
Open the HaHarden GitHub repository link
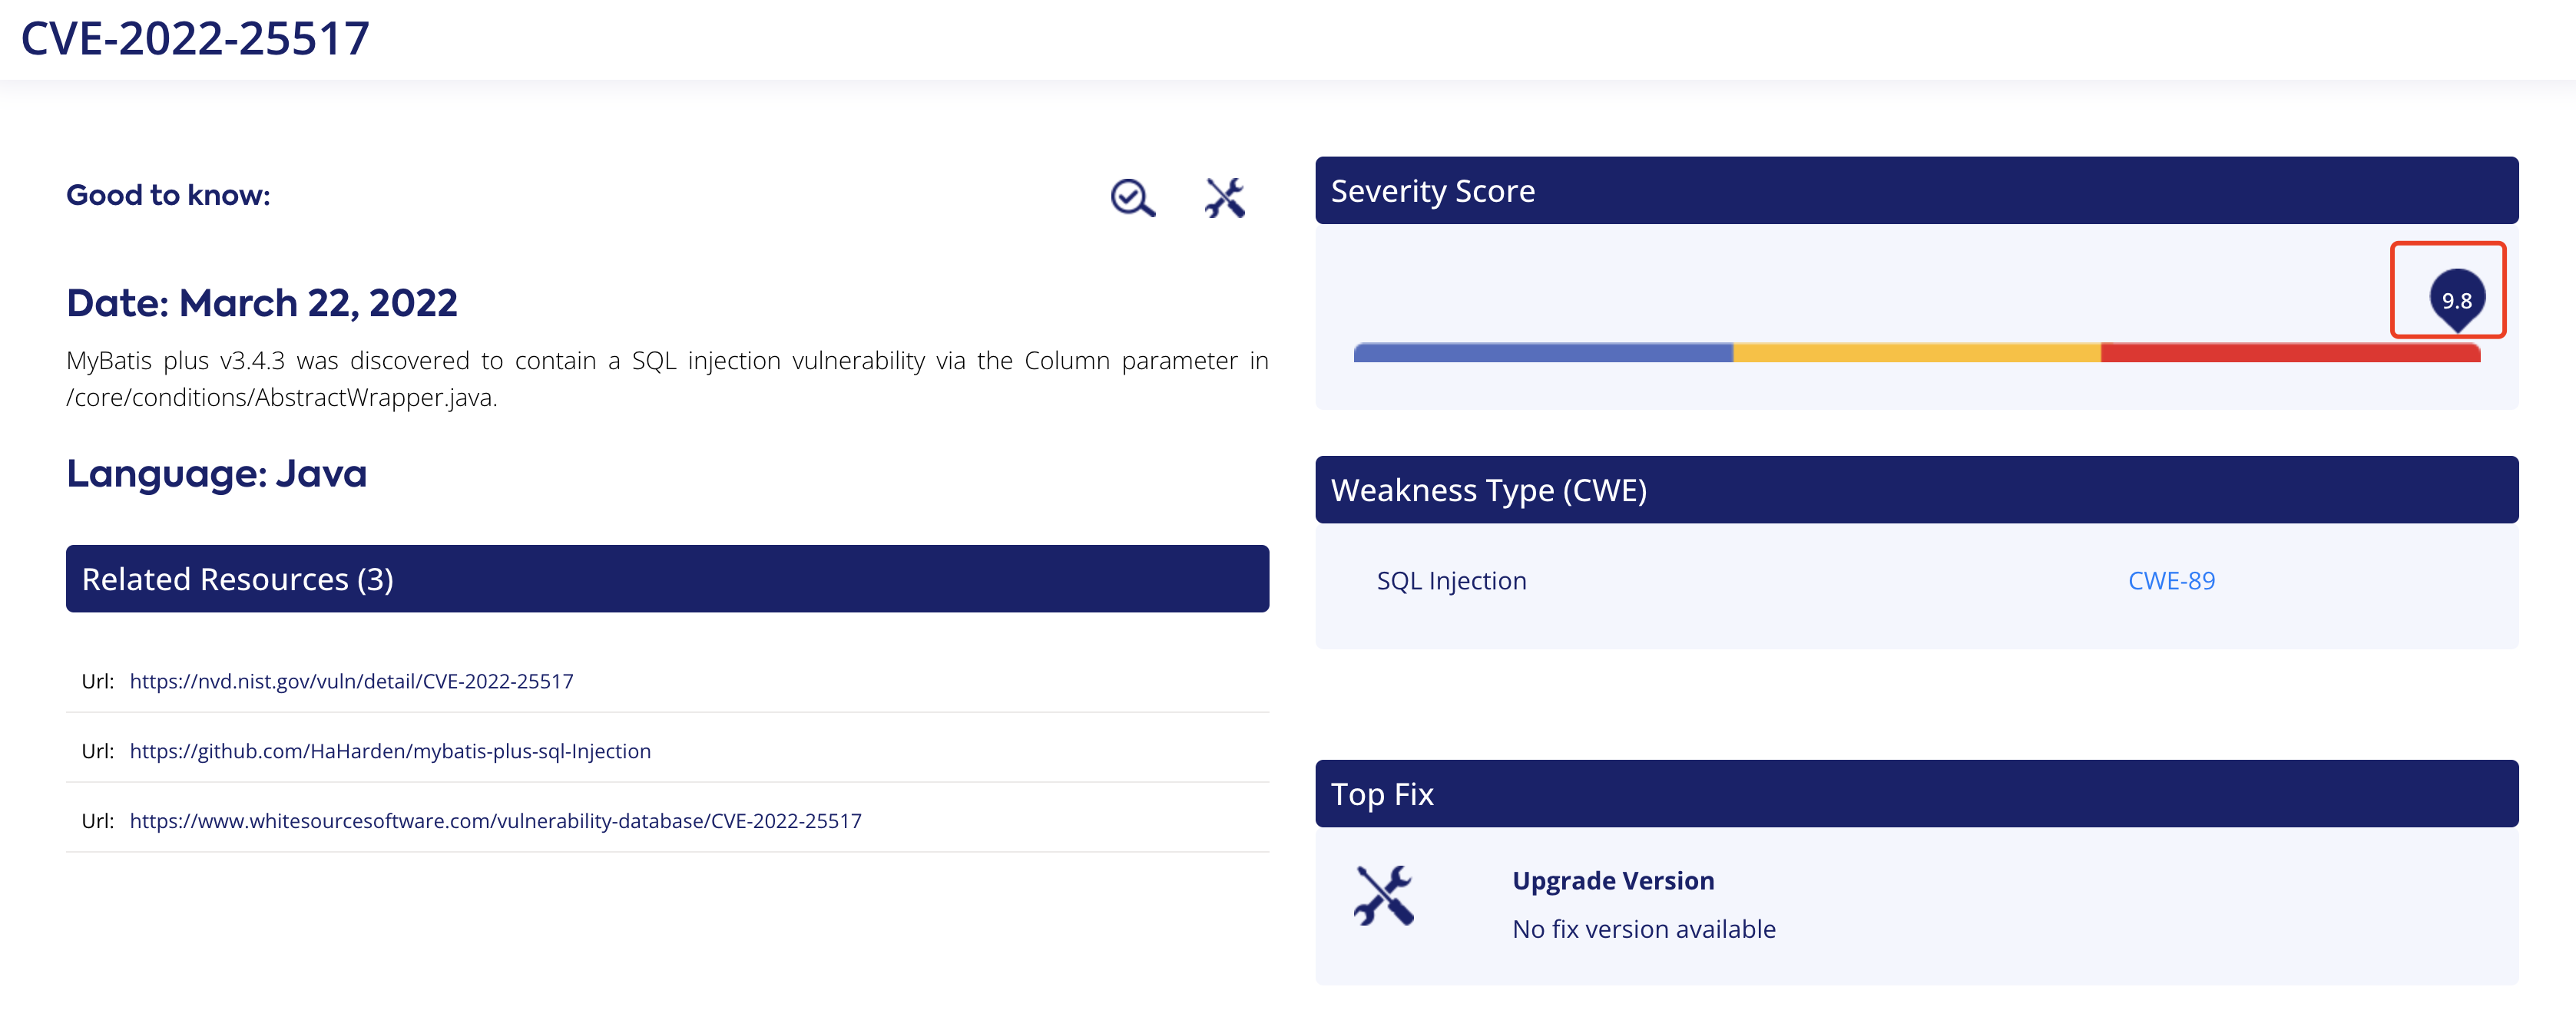[x=390, y=751]
